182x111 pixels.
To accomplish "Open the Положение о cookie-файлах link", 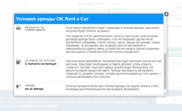I will pyautogui.click(x=39, y=106).
